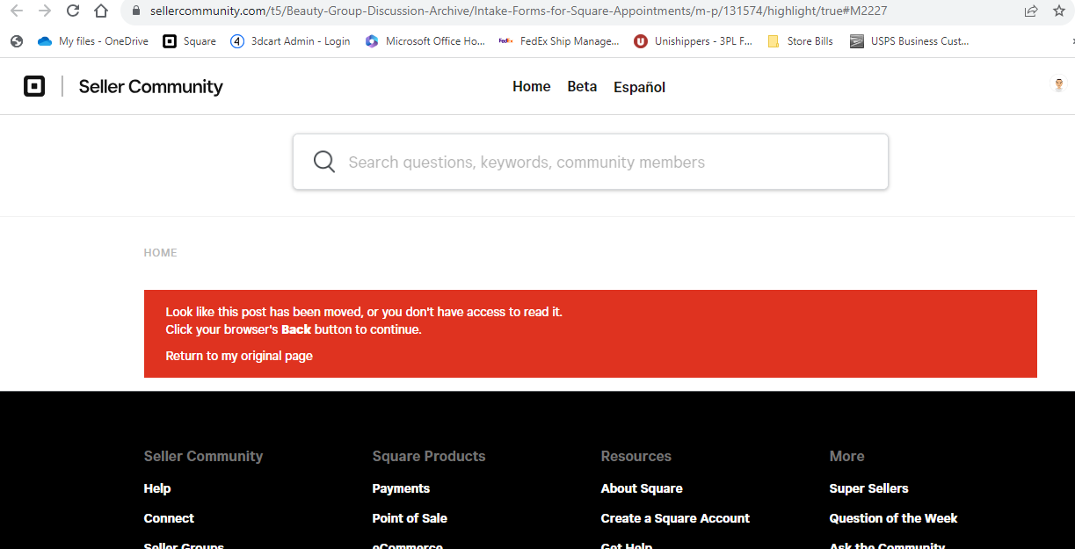Open the Create a Square Account link
This screenshot has width=1075, height=549.
675,518
